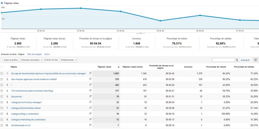Click the 23 de dic data point on chart
This screenshot has height=129, width=259.
(81, 8)
